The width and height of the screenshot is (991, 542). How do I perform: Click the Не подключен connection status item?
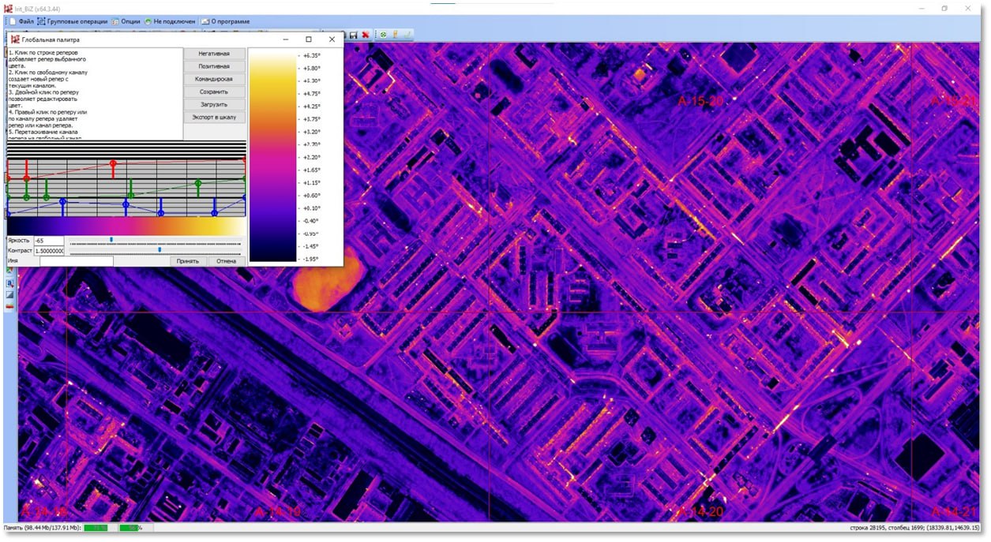click(x=169, y=21)
